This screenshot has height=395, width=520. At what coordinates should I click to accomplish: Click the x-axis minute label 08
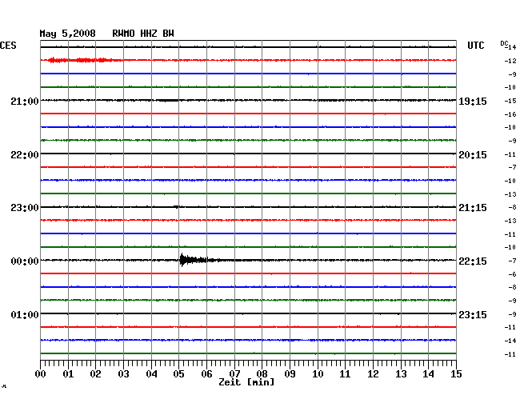[262, 374]
